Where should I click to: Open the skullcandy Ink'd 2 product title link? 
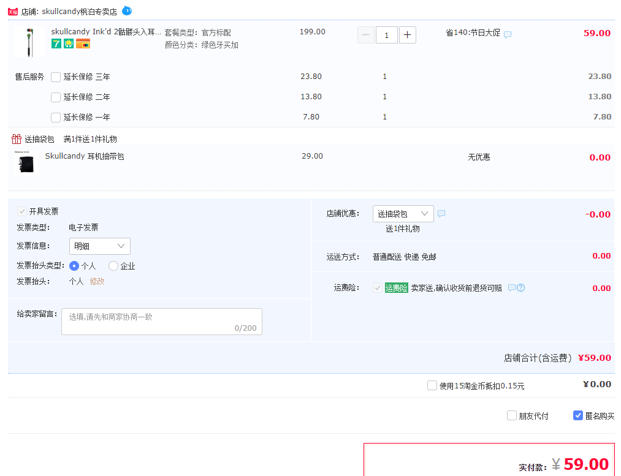[x=106, y=32]
